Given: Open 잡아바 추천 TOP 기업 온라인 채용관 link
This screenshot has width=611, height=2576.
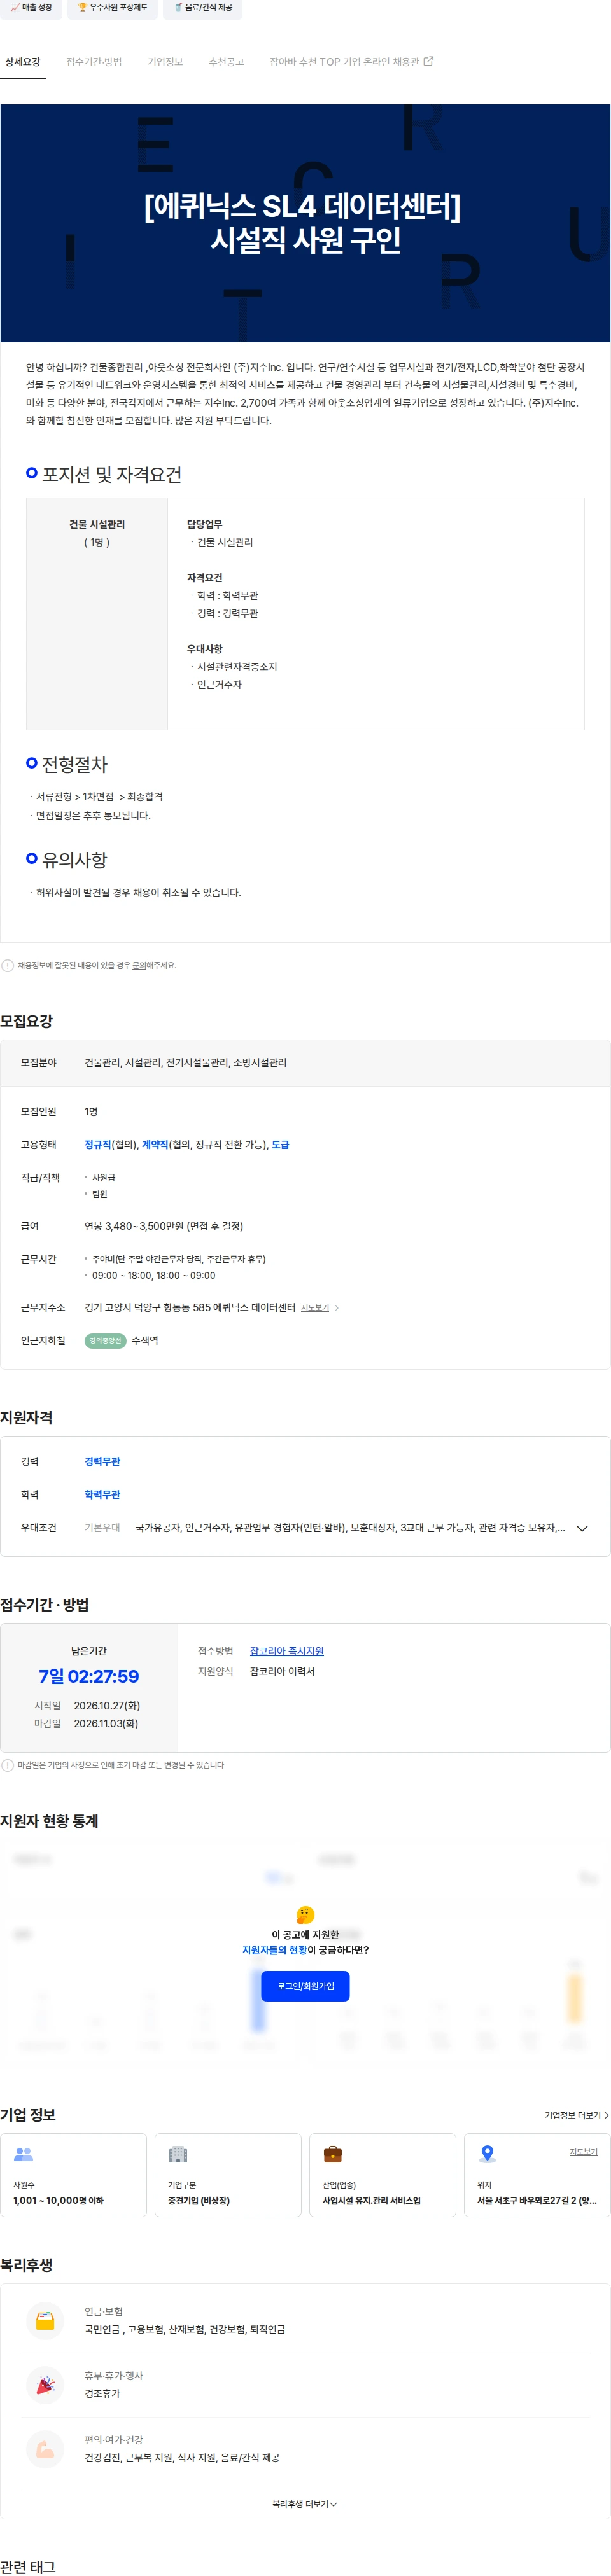Looking at the screenshot, I should pos(351,62).
